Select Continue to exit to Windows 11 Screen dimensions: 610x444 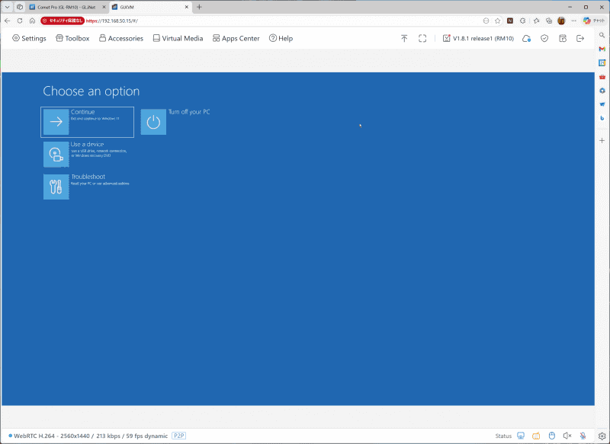[87, 122]
